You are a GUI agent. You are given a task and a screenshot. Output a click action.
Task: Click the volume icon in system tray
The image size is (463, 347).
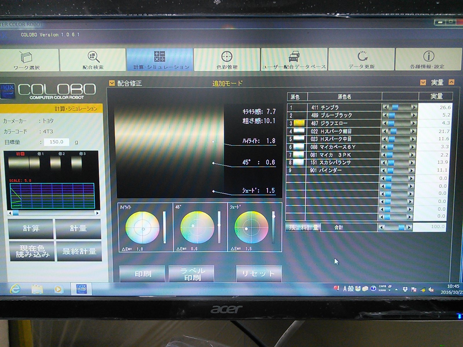coord(431,289)
